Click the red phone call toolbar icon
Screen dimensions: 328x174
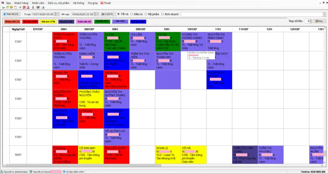[24, 7]
